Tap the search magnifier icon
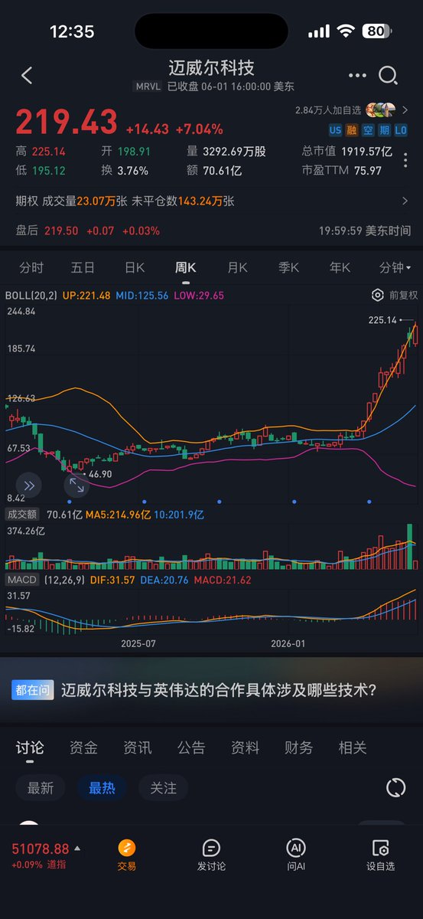Viewport: 423px width, 919px height. (x=389, y=75)
